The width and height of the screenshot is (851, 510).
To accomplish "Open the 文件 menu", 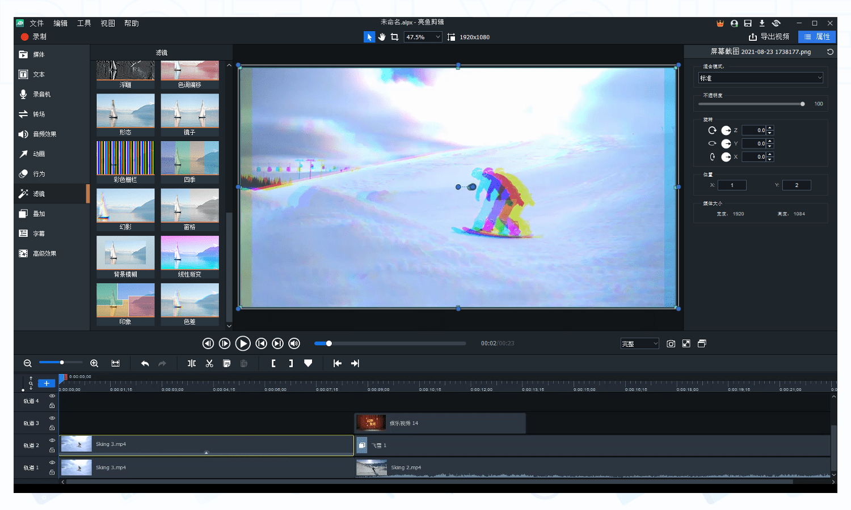I will (x=36, y=23).
